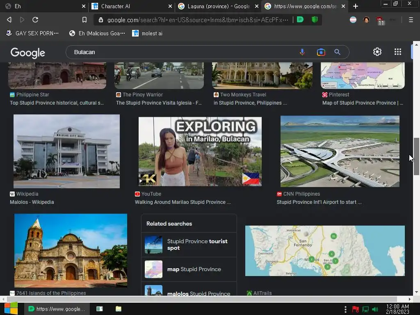Click the striped round extension icon
The height and width of the screenshot is (315, 420).
tap(353, 20)
